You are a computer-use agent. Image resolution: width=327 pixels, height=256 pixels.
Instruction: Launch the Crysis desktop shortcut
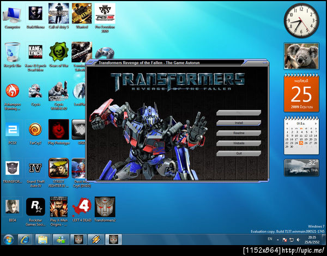pyautogui.click(x=35, y=94)
